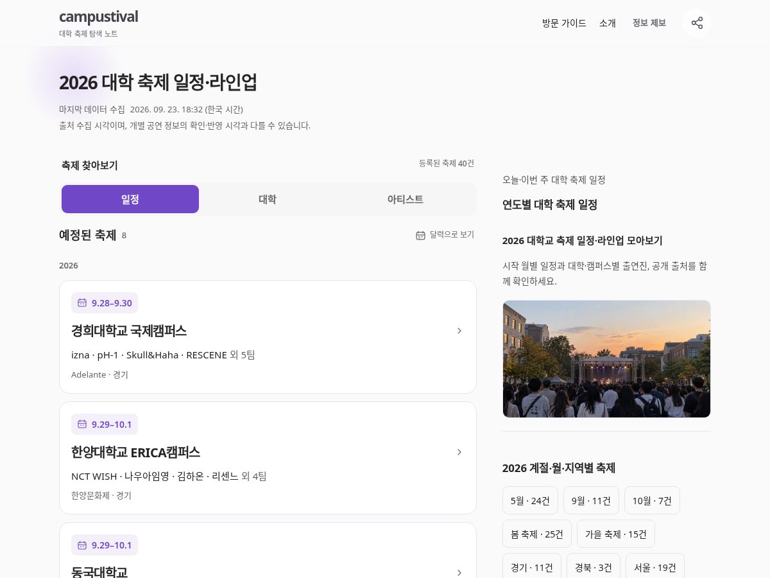The height and width of the screenshot is (578, 770).
Task: Click the '예정된 축제' heading
Action: click(87, 235)
